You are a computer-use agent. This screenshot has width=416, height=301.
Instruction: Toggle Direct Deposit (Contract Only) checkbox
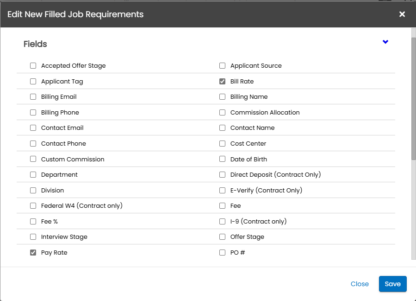coord(222,175)
